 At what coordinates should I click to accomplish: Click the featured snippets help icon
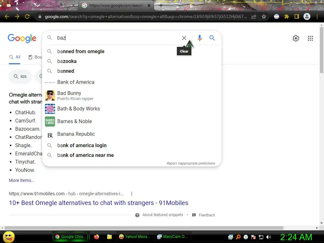[x=137, y=215]
